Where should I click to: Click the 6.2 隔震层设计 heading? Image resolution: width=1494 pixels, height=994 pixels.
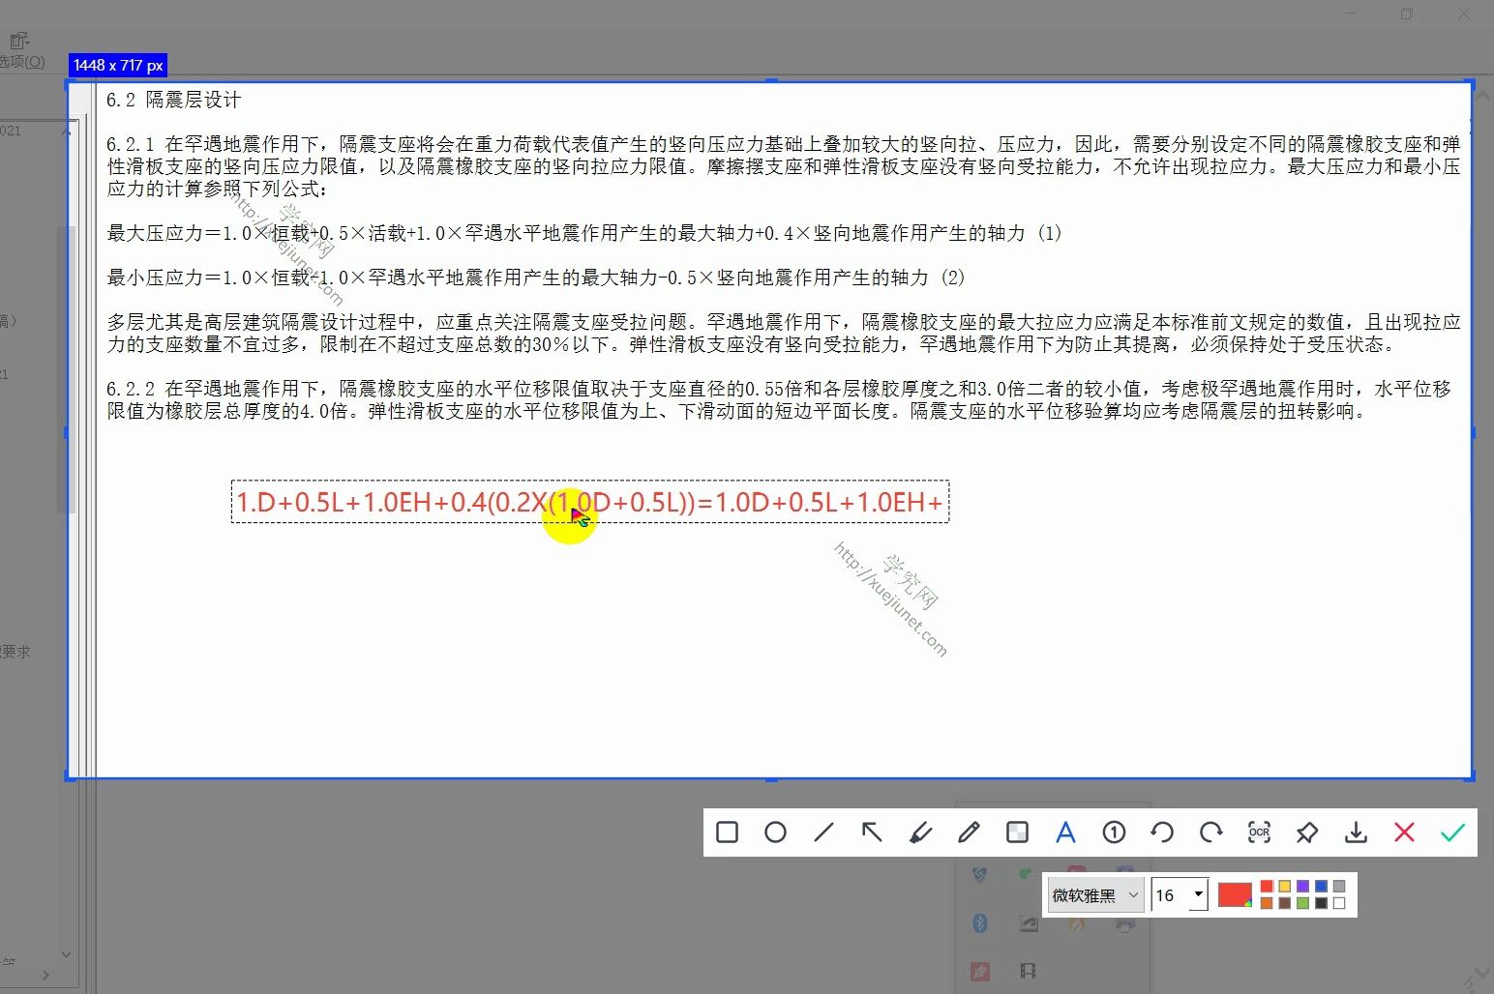173,100
